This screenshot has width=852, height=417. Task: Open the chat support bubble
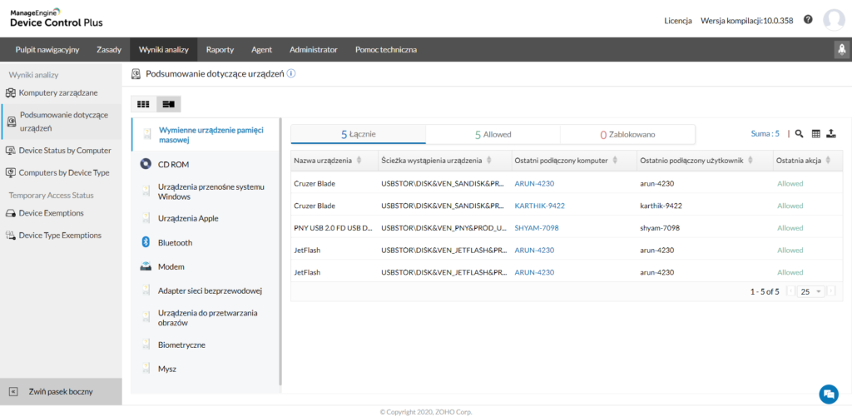coord(828,394)
